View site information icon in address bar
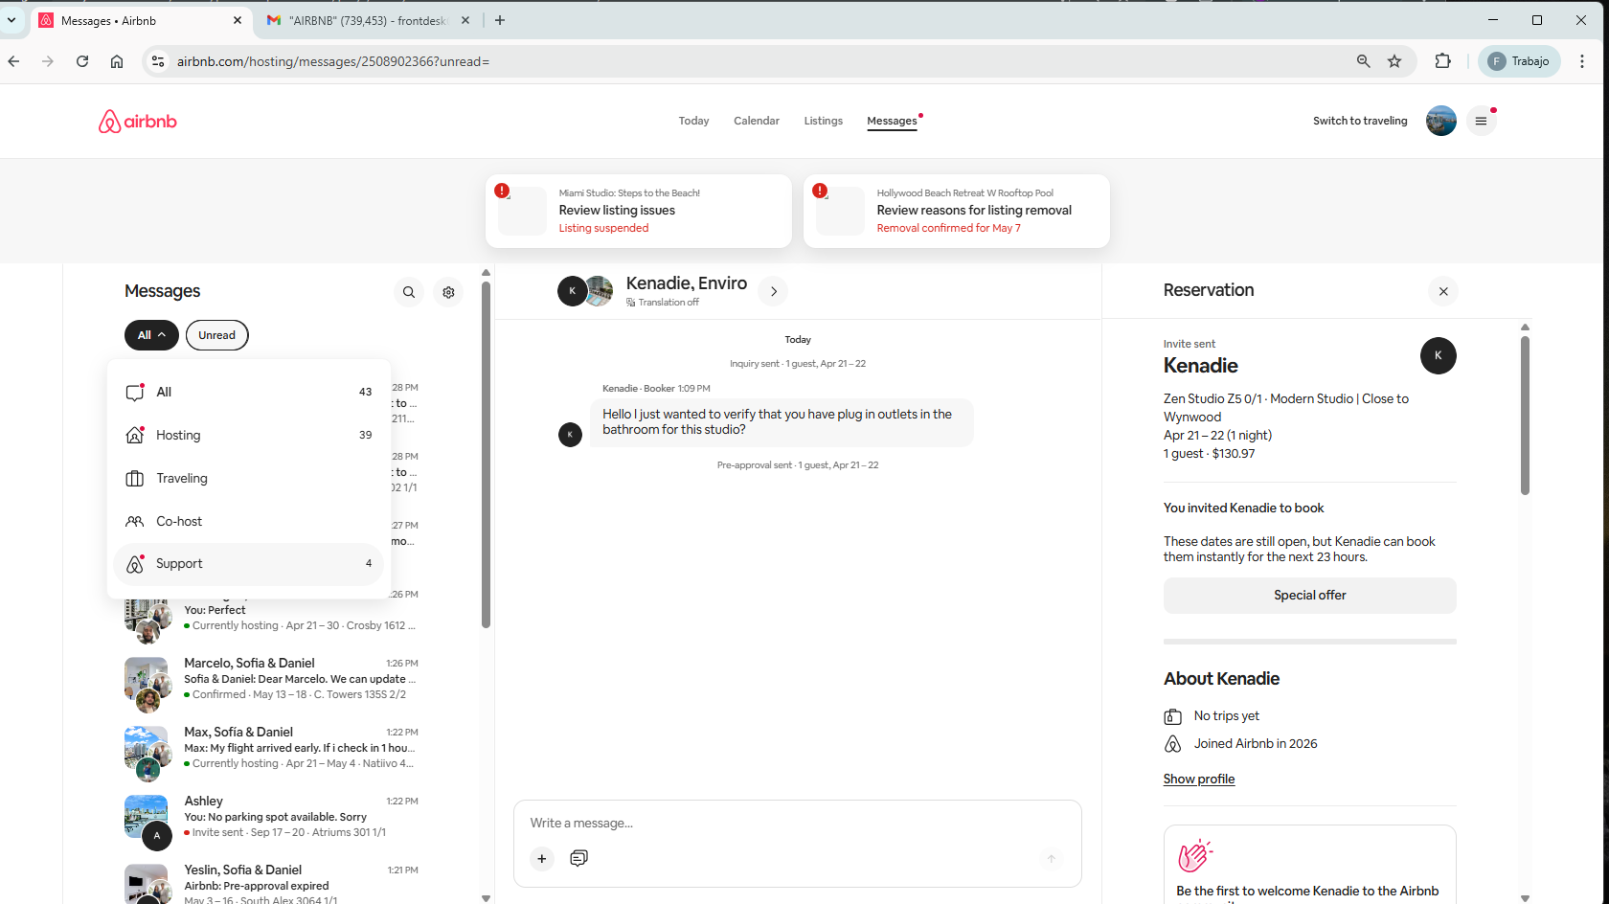The width and height of the screenshot is (1609, 904). coord(158,61)
